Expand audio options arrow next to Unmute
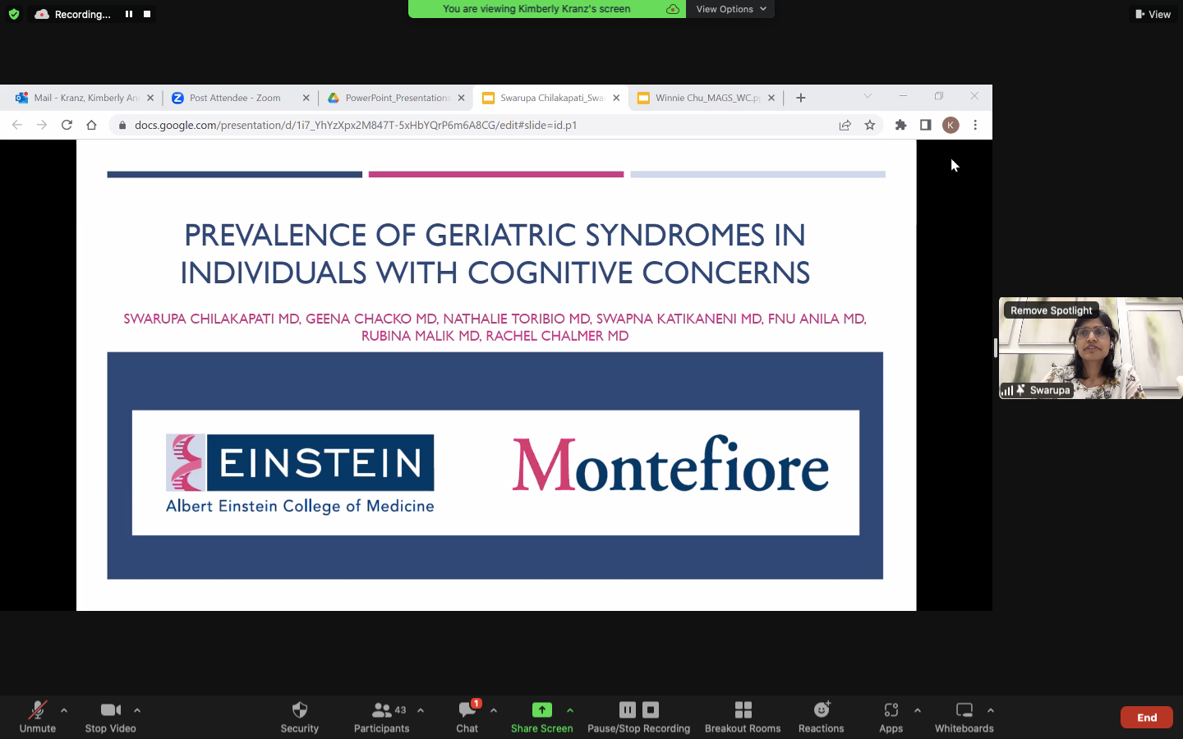 64,710
